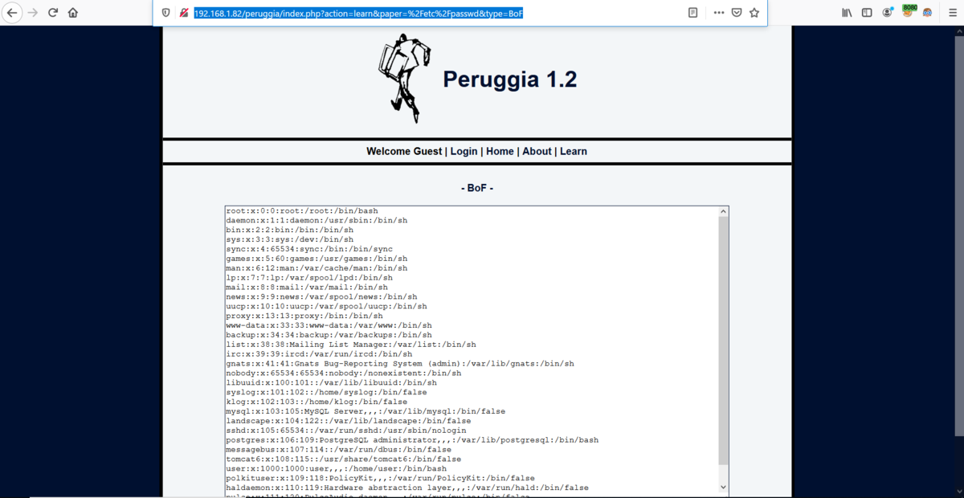
Task: Open the About page link
Action: pos(537,151)
